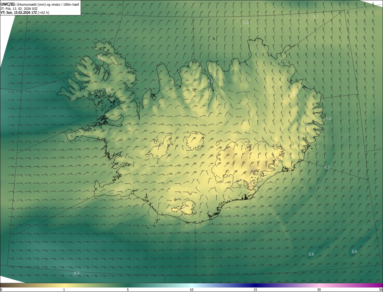
Task: Click the 10 tick on the color scale
Action: click(191, 290)
